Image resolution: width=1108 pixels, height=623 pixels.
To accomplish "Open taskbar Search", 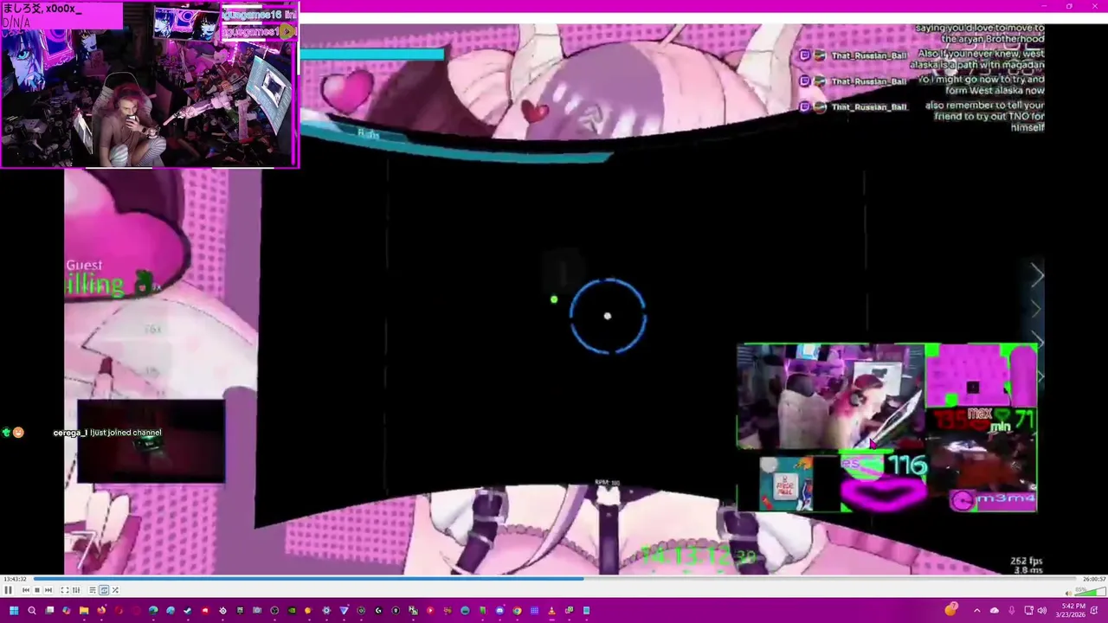I will click(x=32, y=611).
